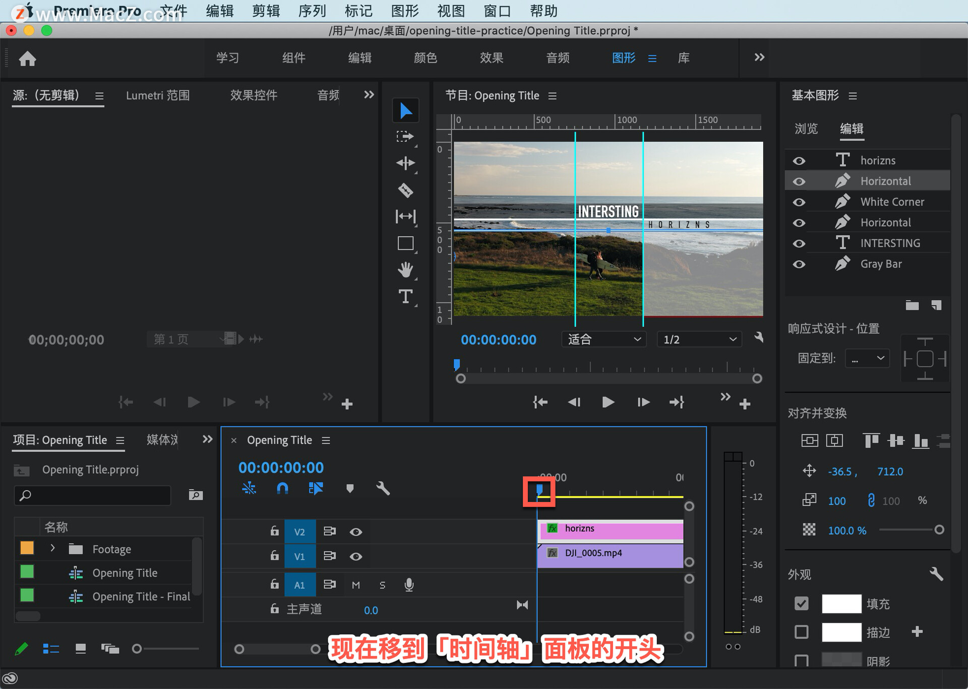Viewport: 968px width, 689px height.
Task: Toggle V2 track output eye
Action: click(356, 532)
